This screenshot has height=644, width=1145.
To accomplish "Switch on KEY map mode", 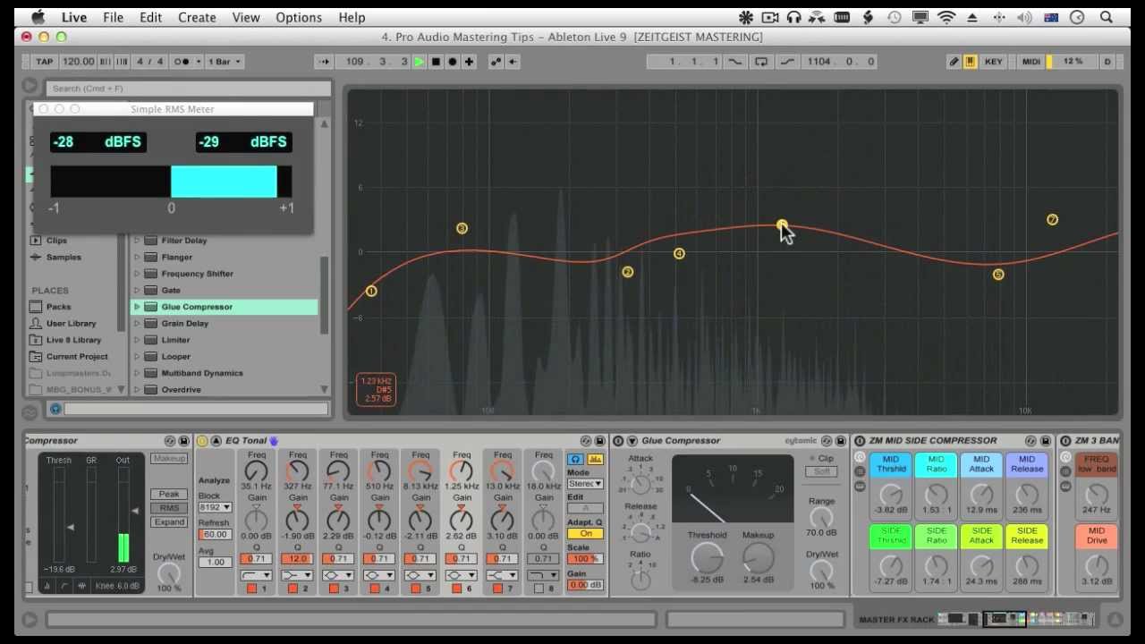I will [993, 62].
